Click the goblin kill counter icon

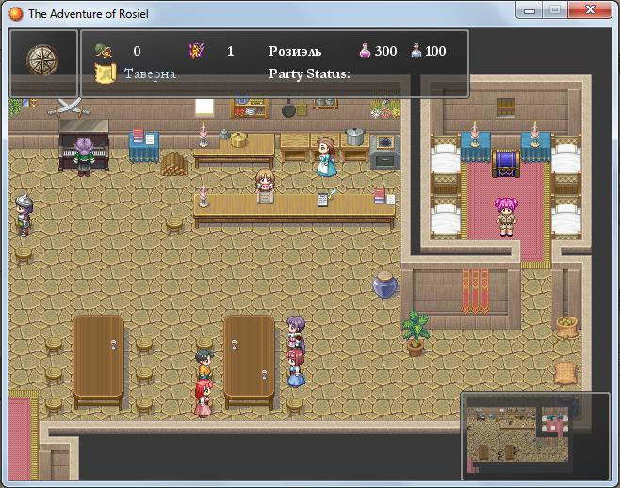pos(104,51)
